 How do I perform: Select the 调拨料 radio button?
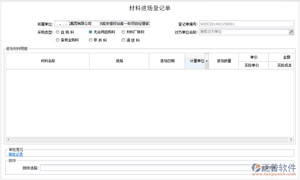[x=123, y=40]
